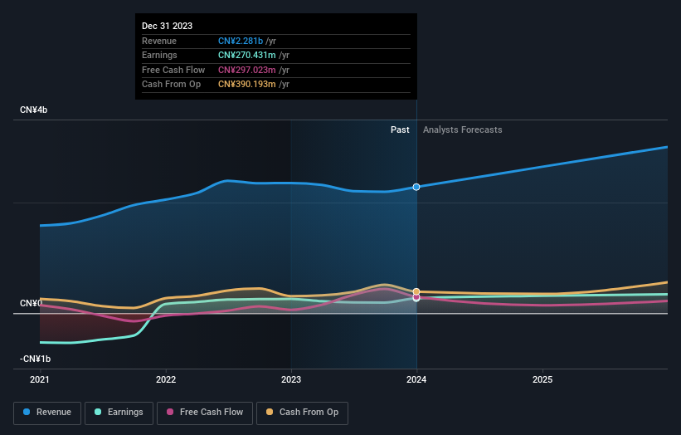Click the CN¥270.431m earnings value

click(x=246, y=55)
